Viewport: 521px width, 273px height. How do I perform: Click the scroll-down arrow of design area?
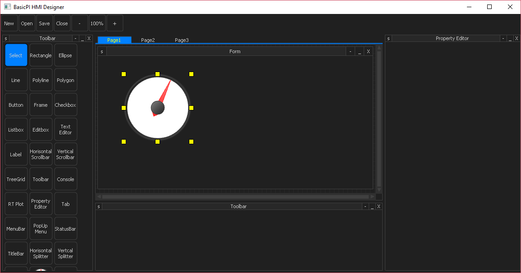point(379,190)
